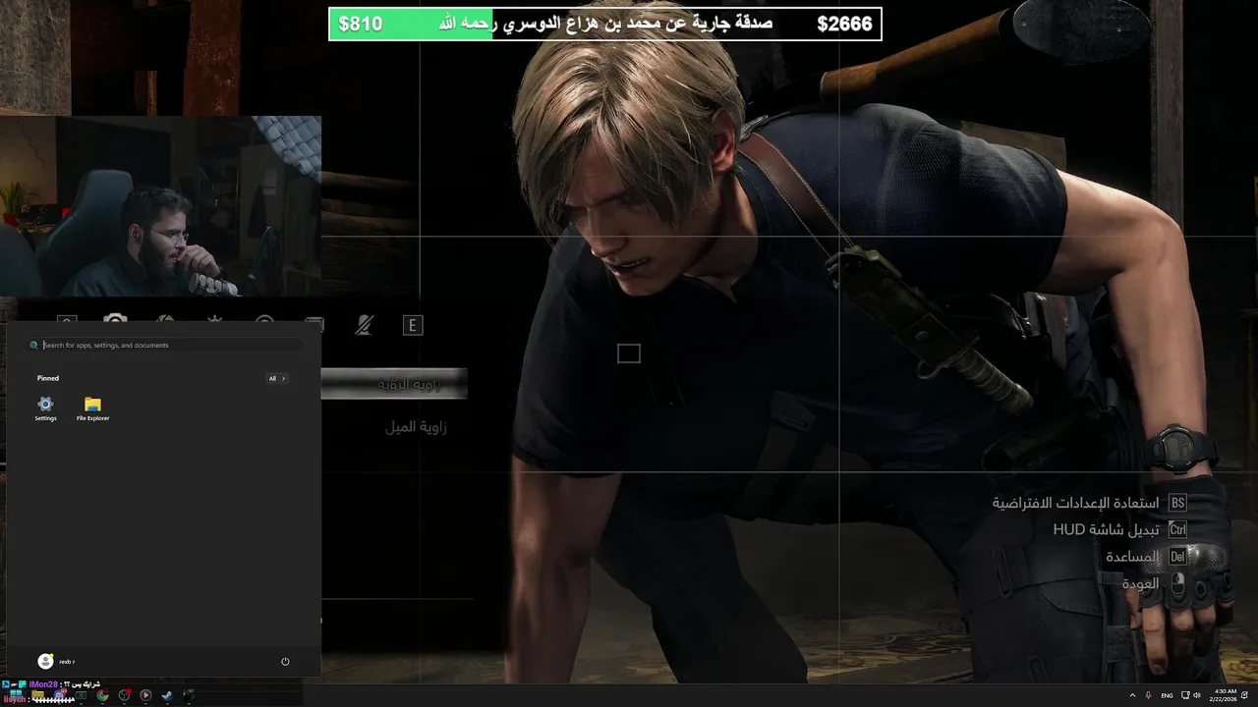Screen dimensions: 1258x707
Task: Open the media player taskbar icon
Action: coord(145,695)
